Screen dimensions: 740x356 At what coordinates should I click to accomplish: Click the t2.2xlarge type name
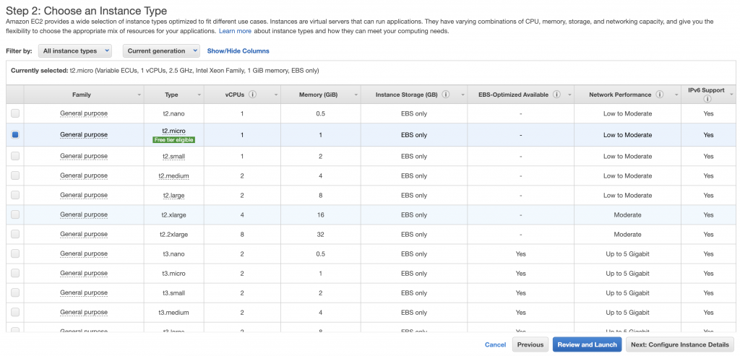tap(173, 235)
